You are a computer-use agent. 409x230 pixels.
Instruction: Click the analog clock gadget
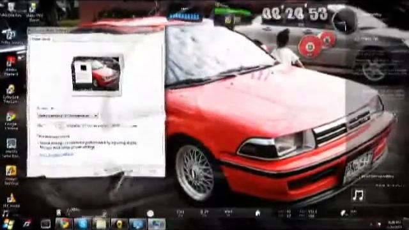344,22
